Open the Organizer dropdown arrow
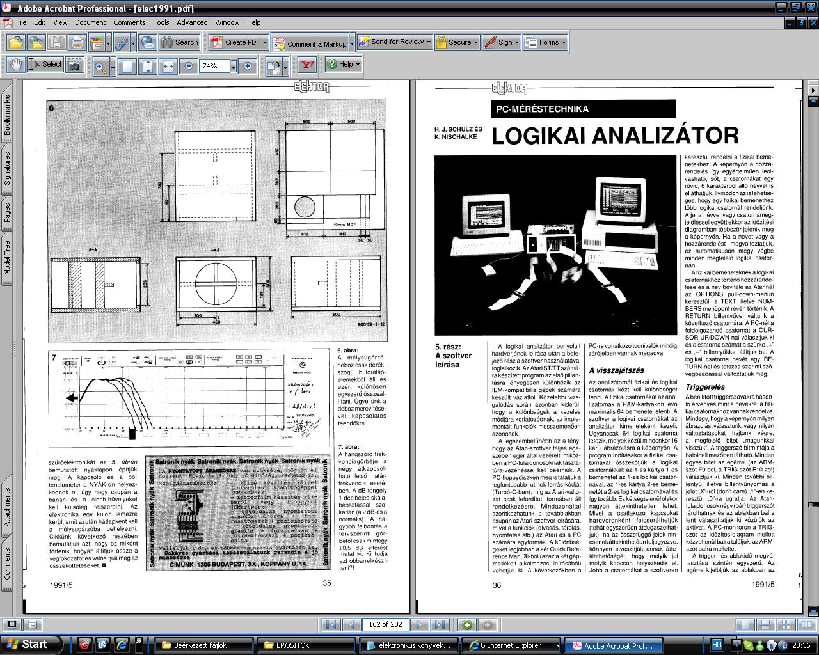 [x=108, y=43]
